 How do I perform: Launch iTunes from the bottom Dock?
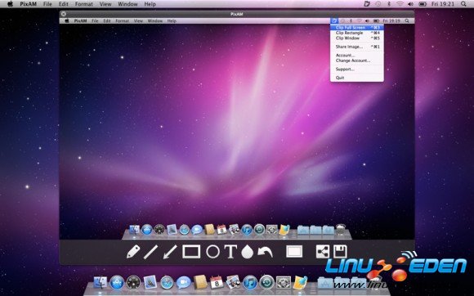pyautogui.click(x=250, y=283)
